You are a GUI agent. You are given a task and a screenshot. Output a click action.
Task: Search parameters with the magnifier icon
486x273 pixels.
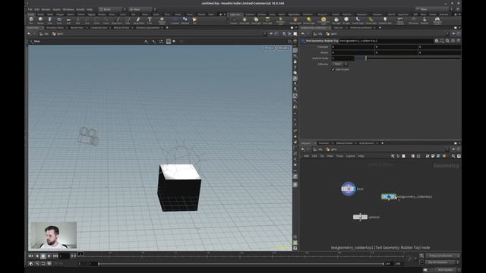[447, 40]
